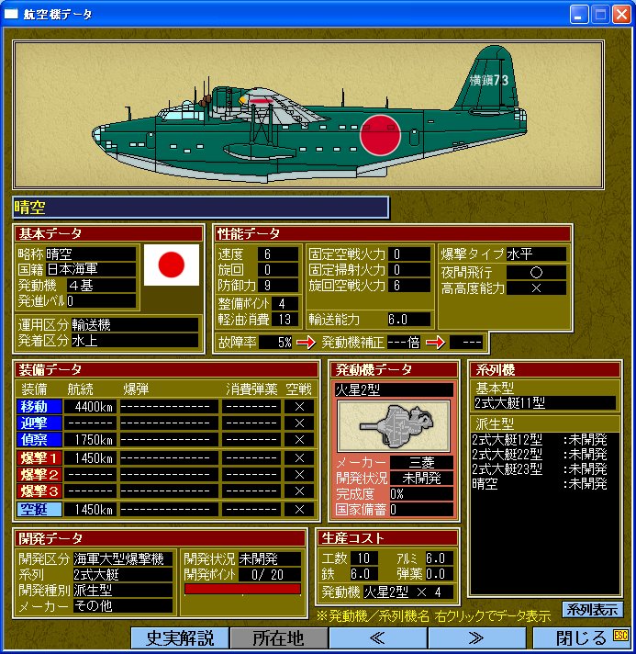Click the 空戦 X mark in 爆撃3 row
This screenshot has height=654, width=636.
pyautogui.click(x=299, y=490)
